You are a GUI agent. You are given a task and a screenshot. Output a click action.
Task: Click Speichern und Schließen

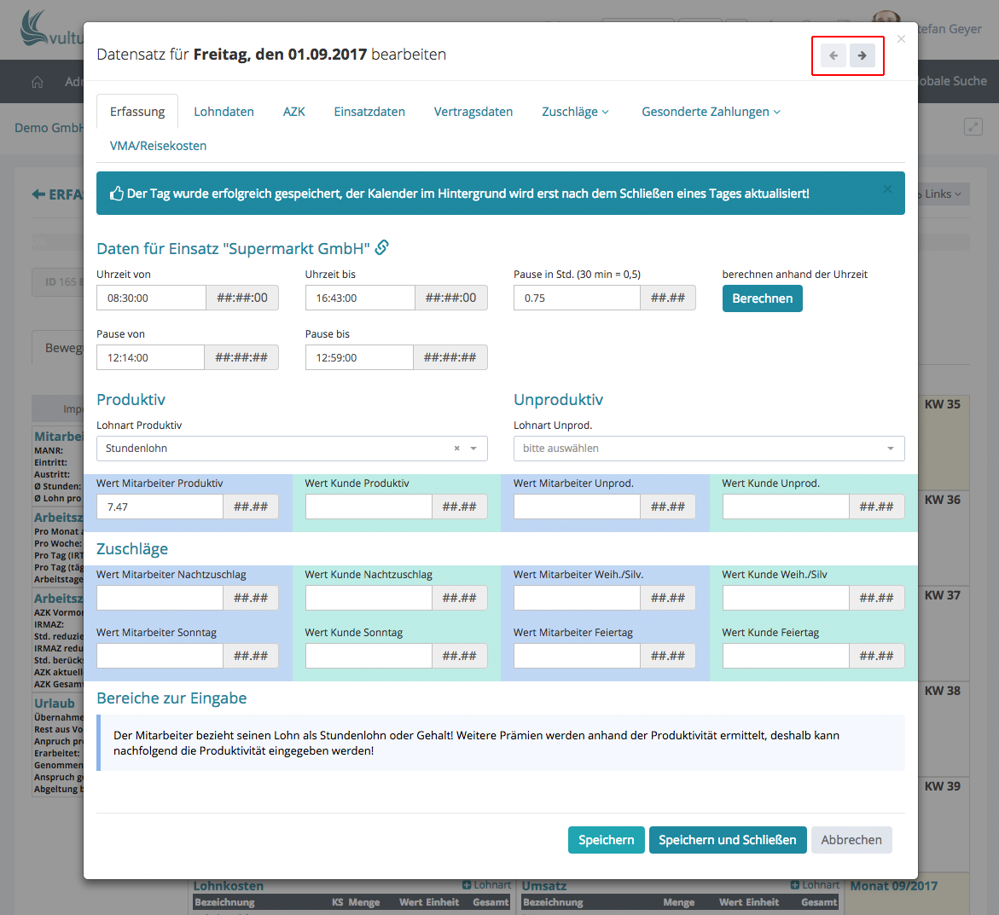point(727,840)
